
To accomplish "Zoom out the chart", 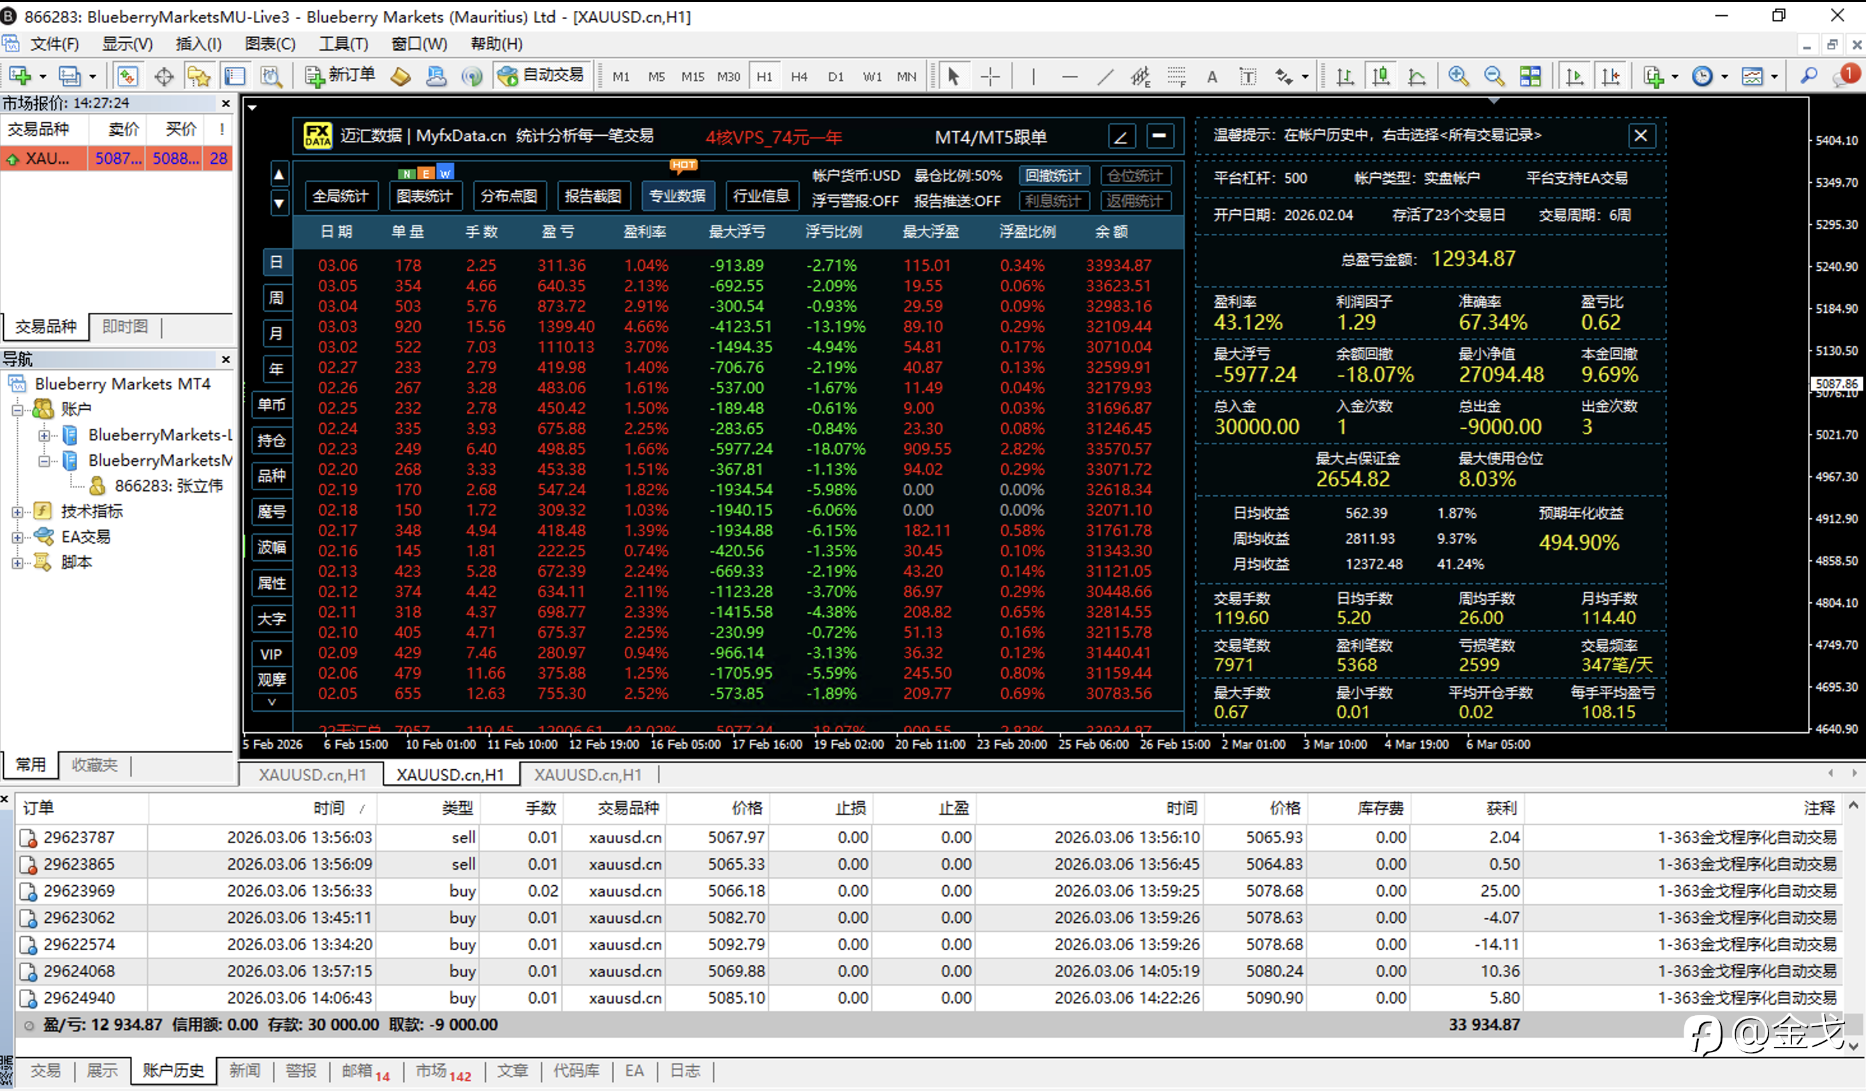I will [1494, 76].
